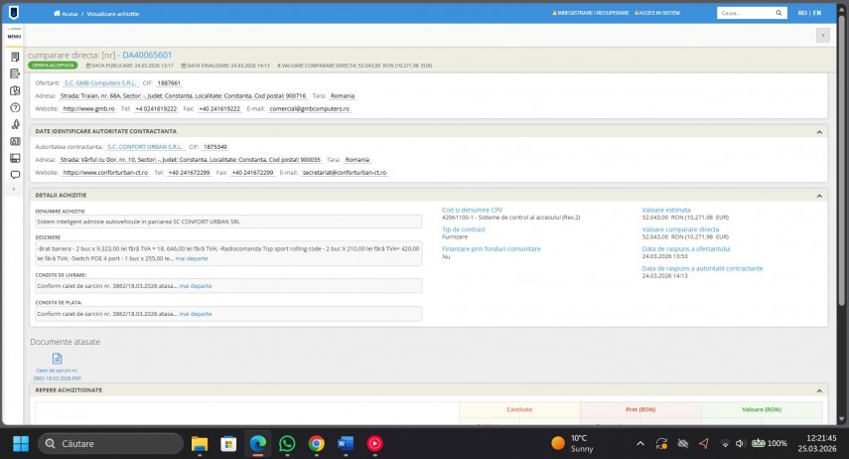Click the Acasa home icon in breadcrumb
The image size is (849, 459).
(57, 13)
